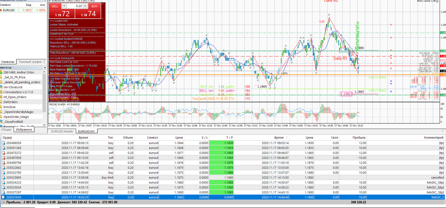Open the EURUSD,Weekly chart tab
Viewport: 446px width, 208px height.
pyautogui.click(x=62, y=131)
